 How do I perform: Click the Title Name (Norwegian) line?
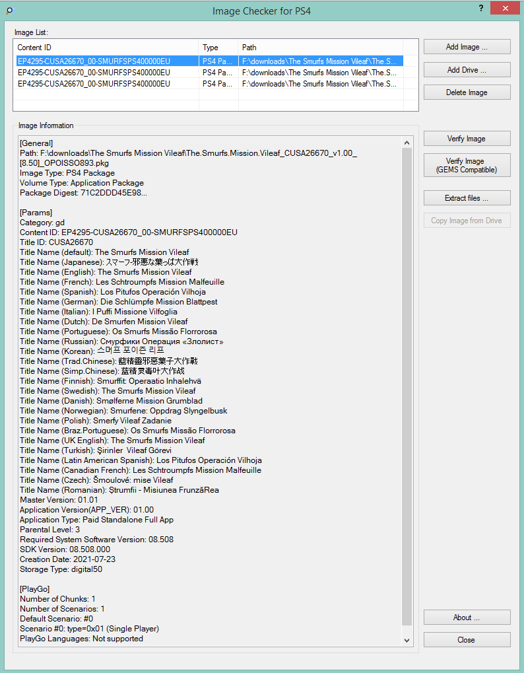point(123,410)
